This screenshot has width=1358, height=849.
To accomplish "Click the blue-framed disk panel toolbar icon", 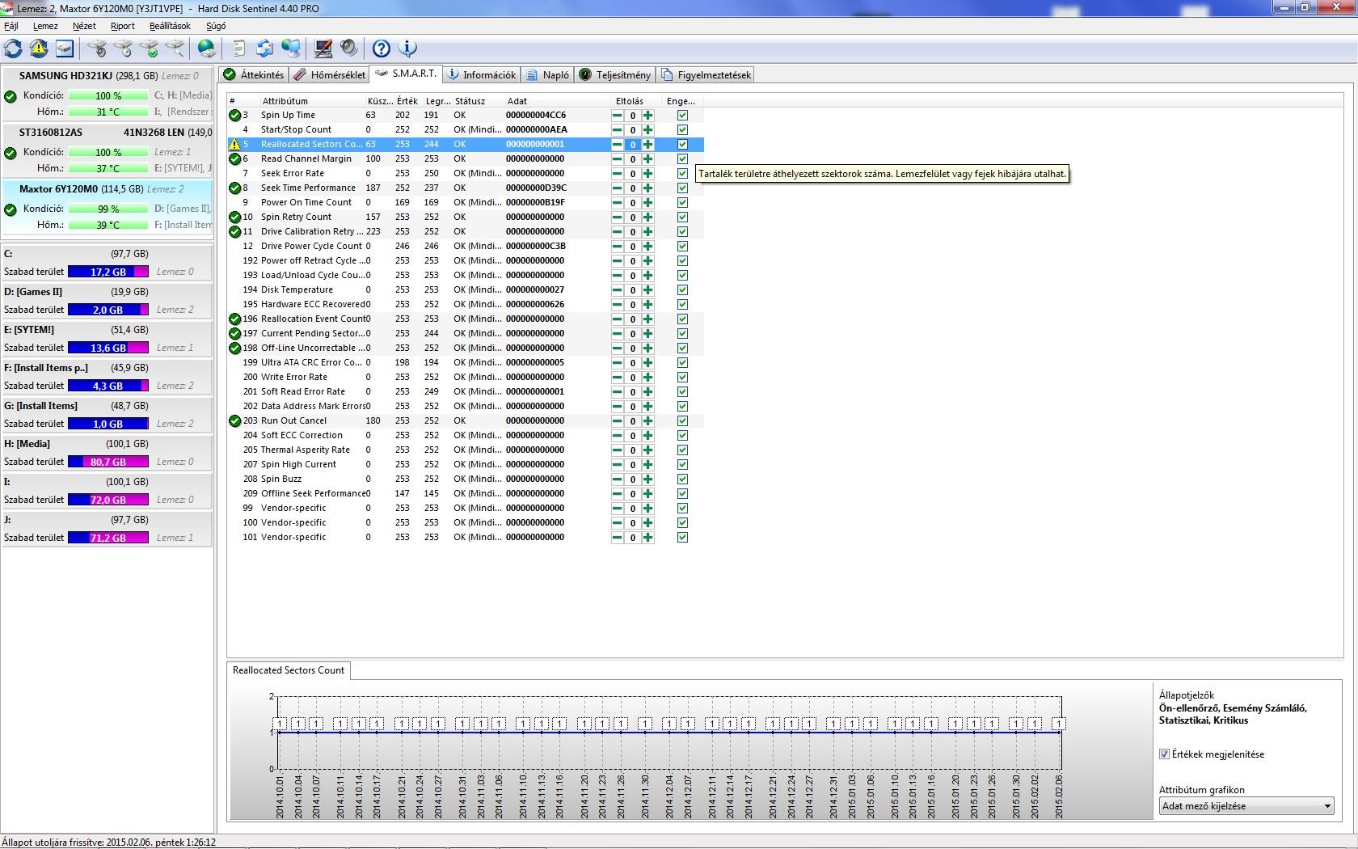I will point(65,49).
